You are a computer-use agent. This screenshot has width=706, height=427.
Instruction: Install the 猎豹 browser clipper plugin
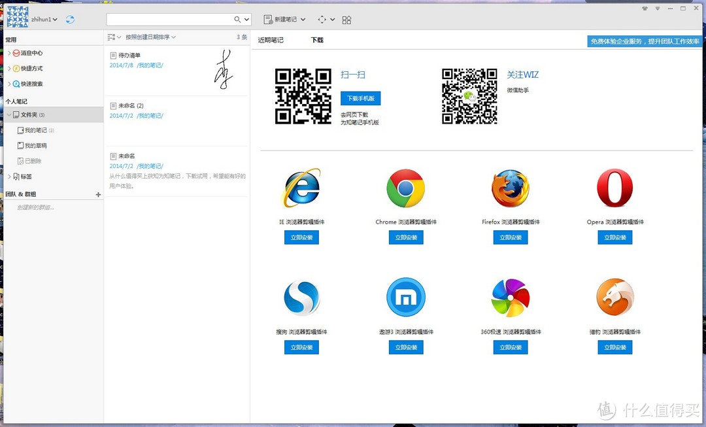point(615,347)
